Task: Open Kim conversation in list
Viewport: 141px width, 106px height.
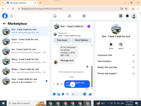Action: [x=25, y=31]
